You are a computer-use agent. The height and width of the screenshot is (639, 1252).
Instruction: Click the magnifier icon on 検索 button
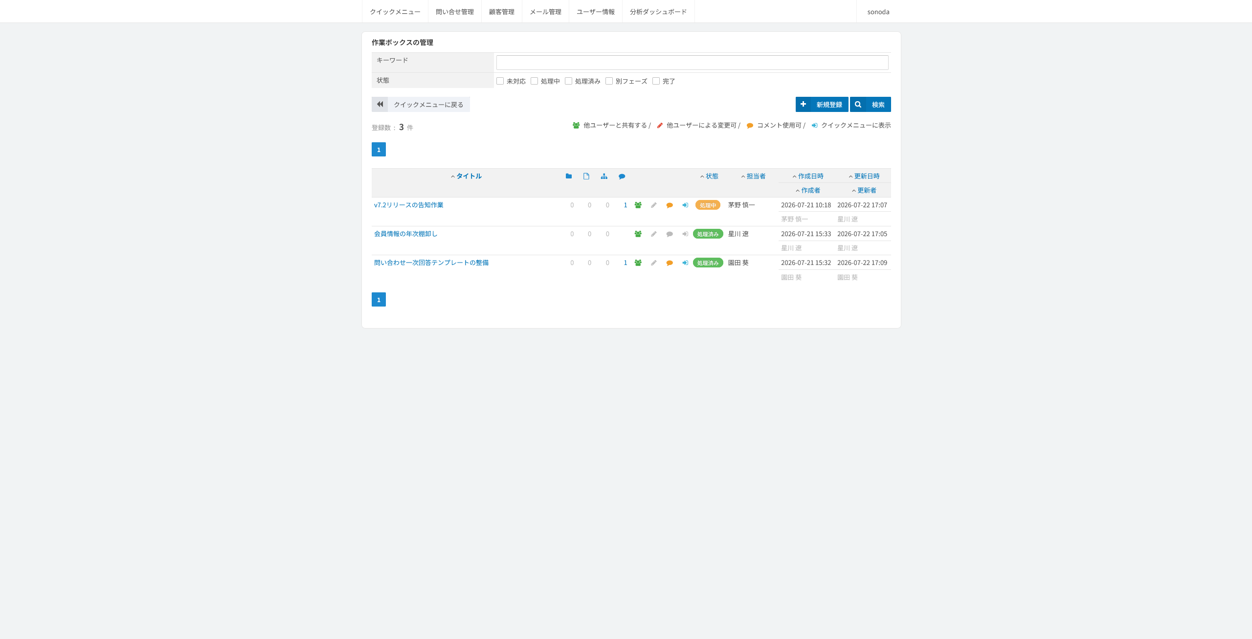coord(858,104)
